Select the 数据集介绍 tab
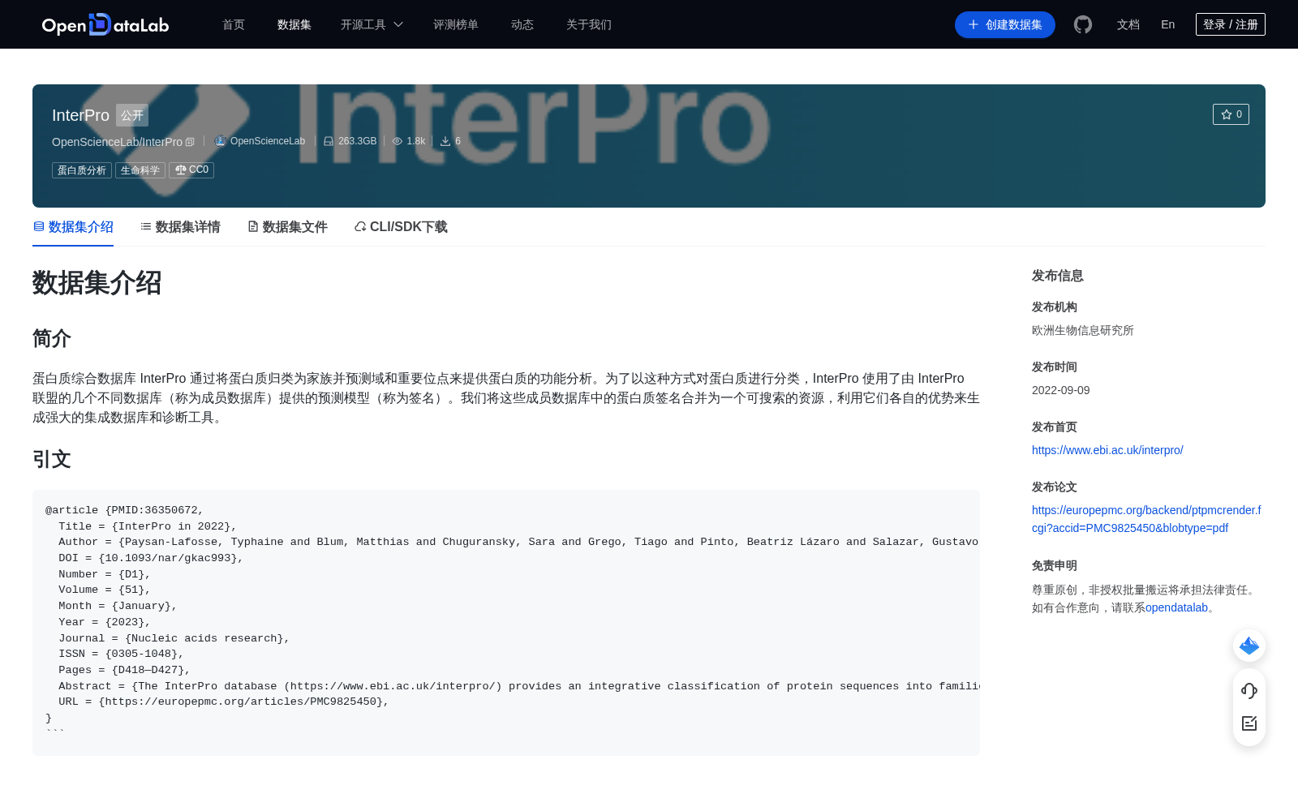The image size is (1298, 811). point(73,227)
